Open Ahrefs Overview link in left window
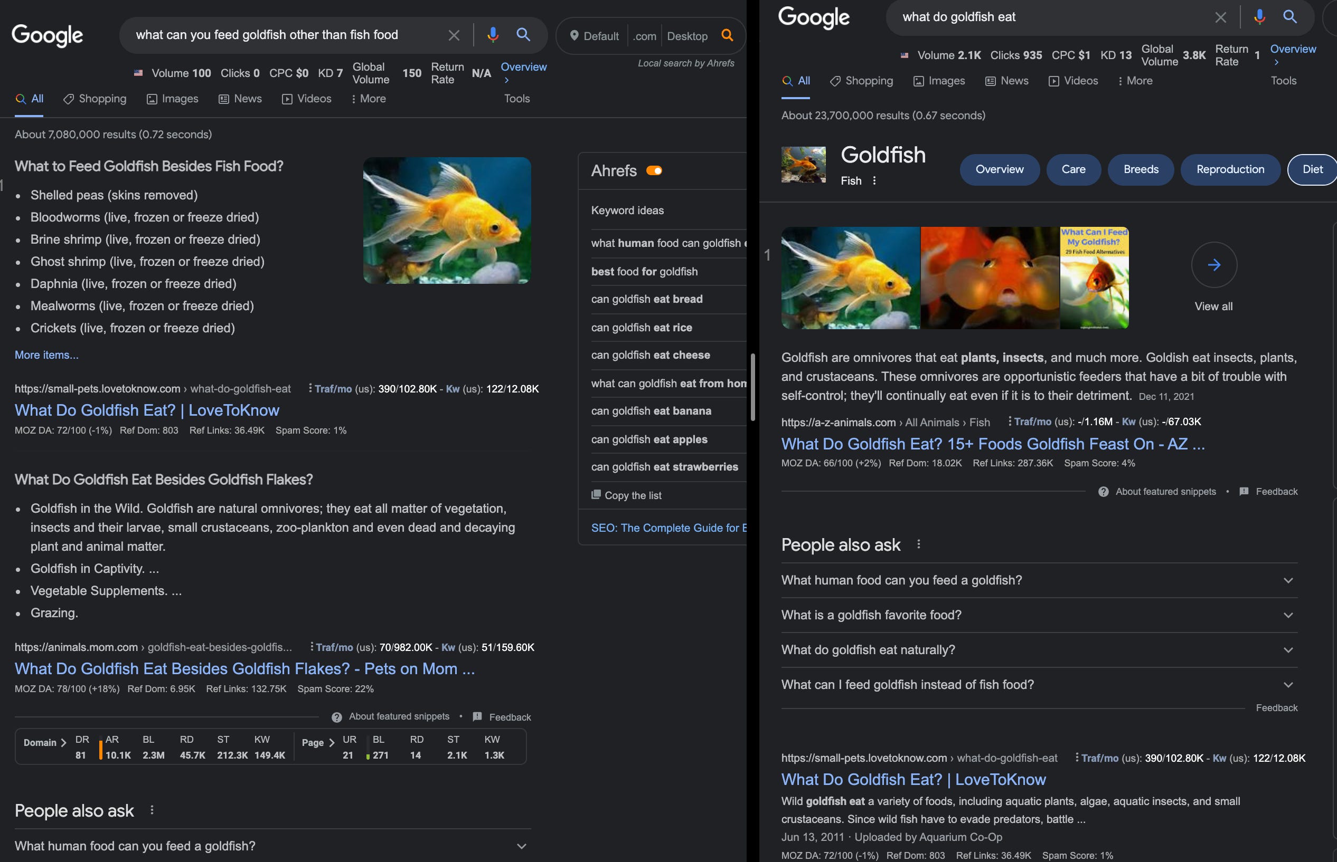Screen dimensions: 1337x862 coord(523,73)
